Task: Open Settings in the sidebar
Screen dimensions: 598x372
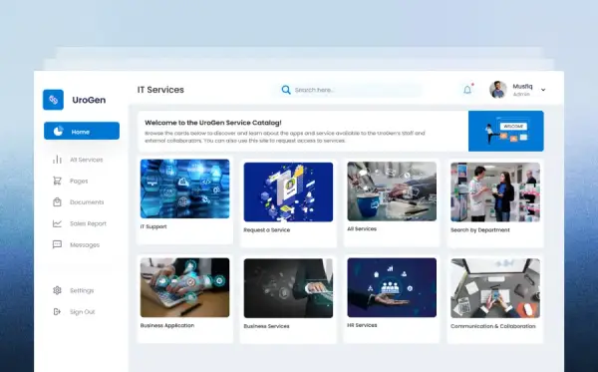Action: point(82,291)
